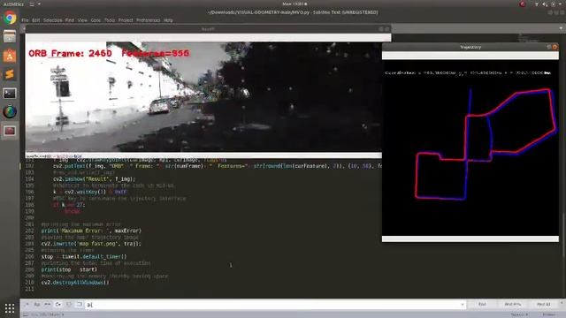
Task: Close the find panel
Action: click(562, 302)
